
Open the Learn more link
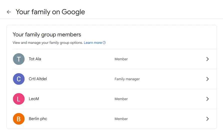[93, 43]
